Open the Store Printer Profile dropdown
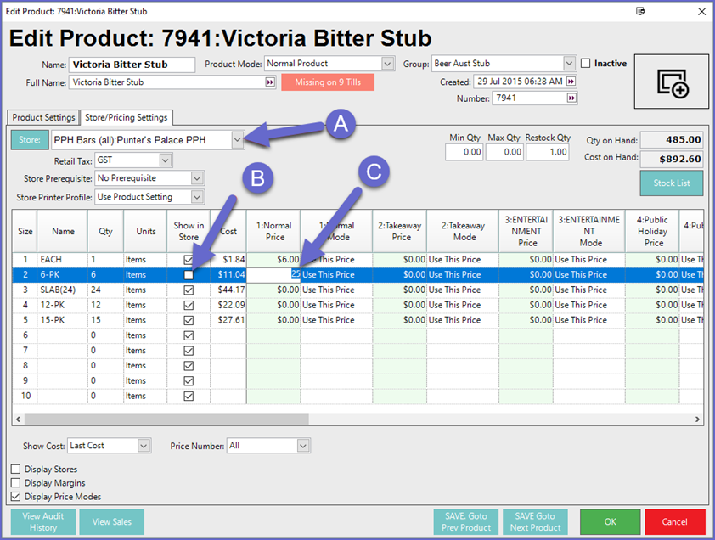 197,197
